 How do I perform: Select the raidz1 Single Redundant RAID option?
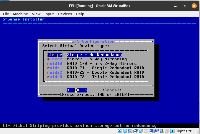(96, 68)
